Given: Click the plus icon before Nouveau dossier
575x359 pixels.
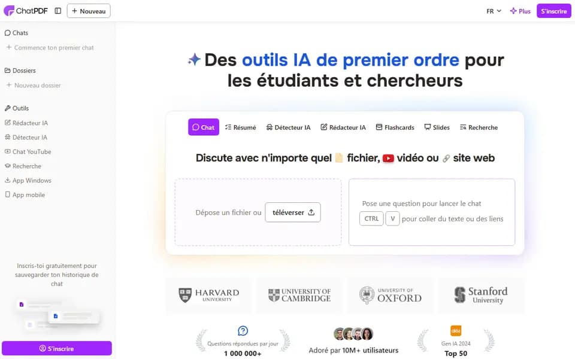Looking at the screenshot, I should (9, 85).
